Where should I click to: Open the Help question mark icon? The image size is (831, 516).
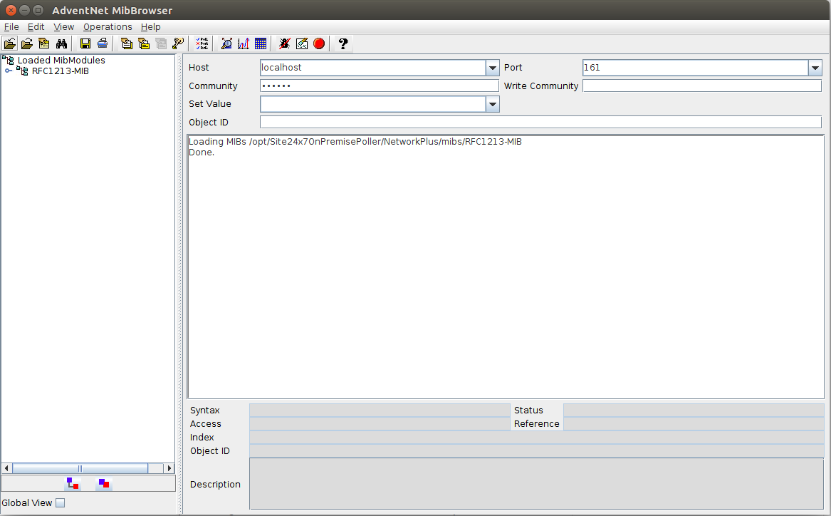tap(342, 43)
